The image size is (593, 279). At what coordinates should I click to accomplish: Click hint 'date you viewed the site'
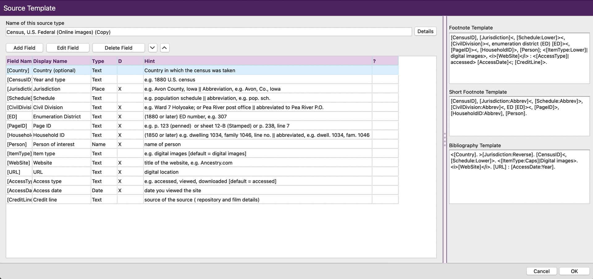(258, 190)
